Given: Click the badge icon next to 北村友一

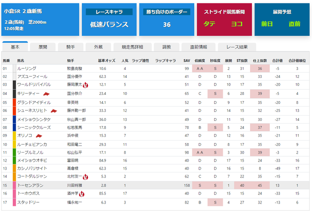Looking at the screenshot, I should (86, 177).
